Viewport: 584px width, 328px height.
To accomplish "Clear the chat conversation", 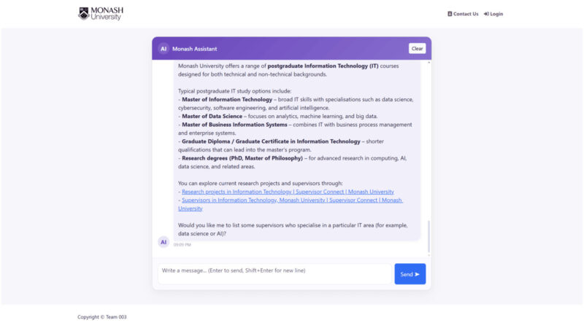I will 417,49.
